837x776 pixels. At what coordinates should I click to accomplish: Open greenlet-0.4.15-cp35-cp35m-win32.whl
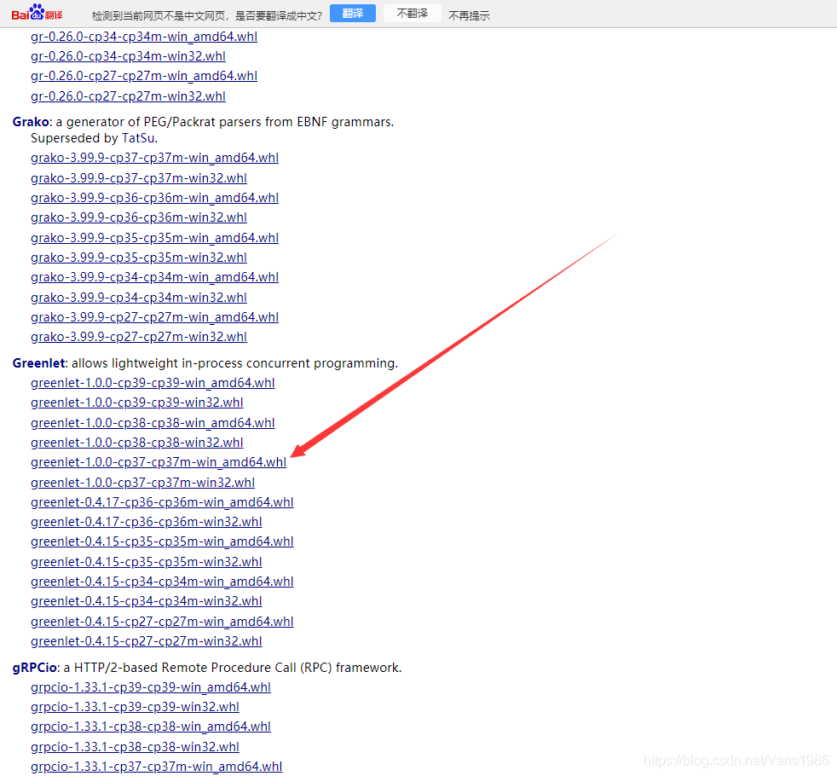click(147, 563)
